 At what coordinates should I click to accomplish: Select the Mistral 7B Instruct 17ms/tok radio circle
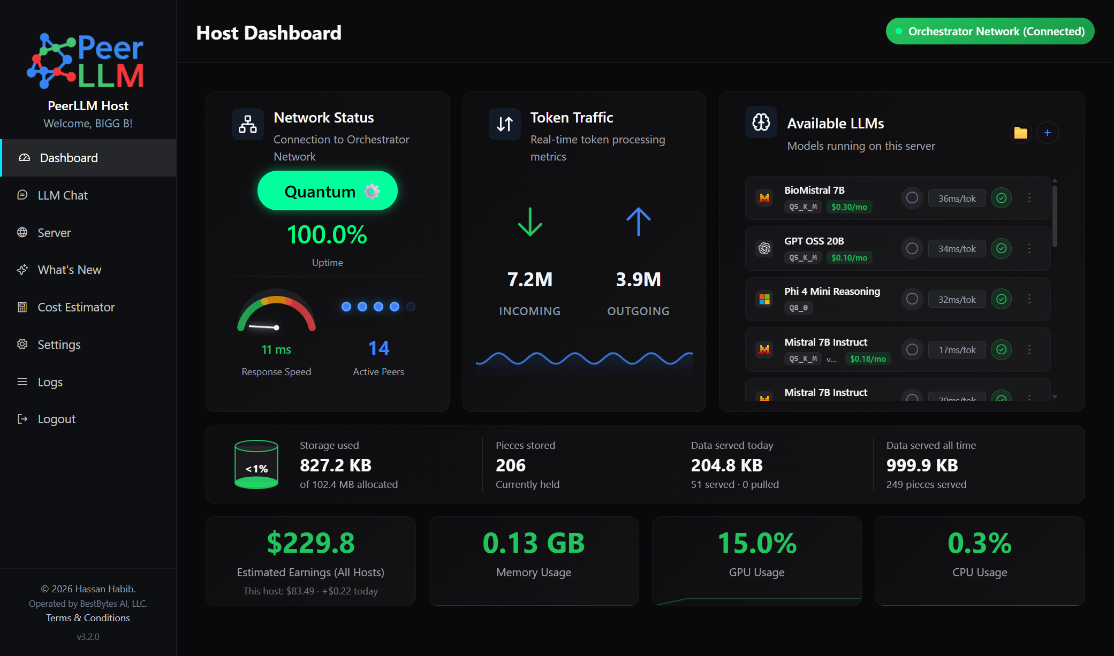click(x=912, y=349)
